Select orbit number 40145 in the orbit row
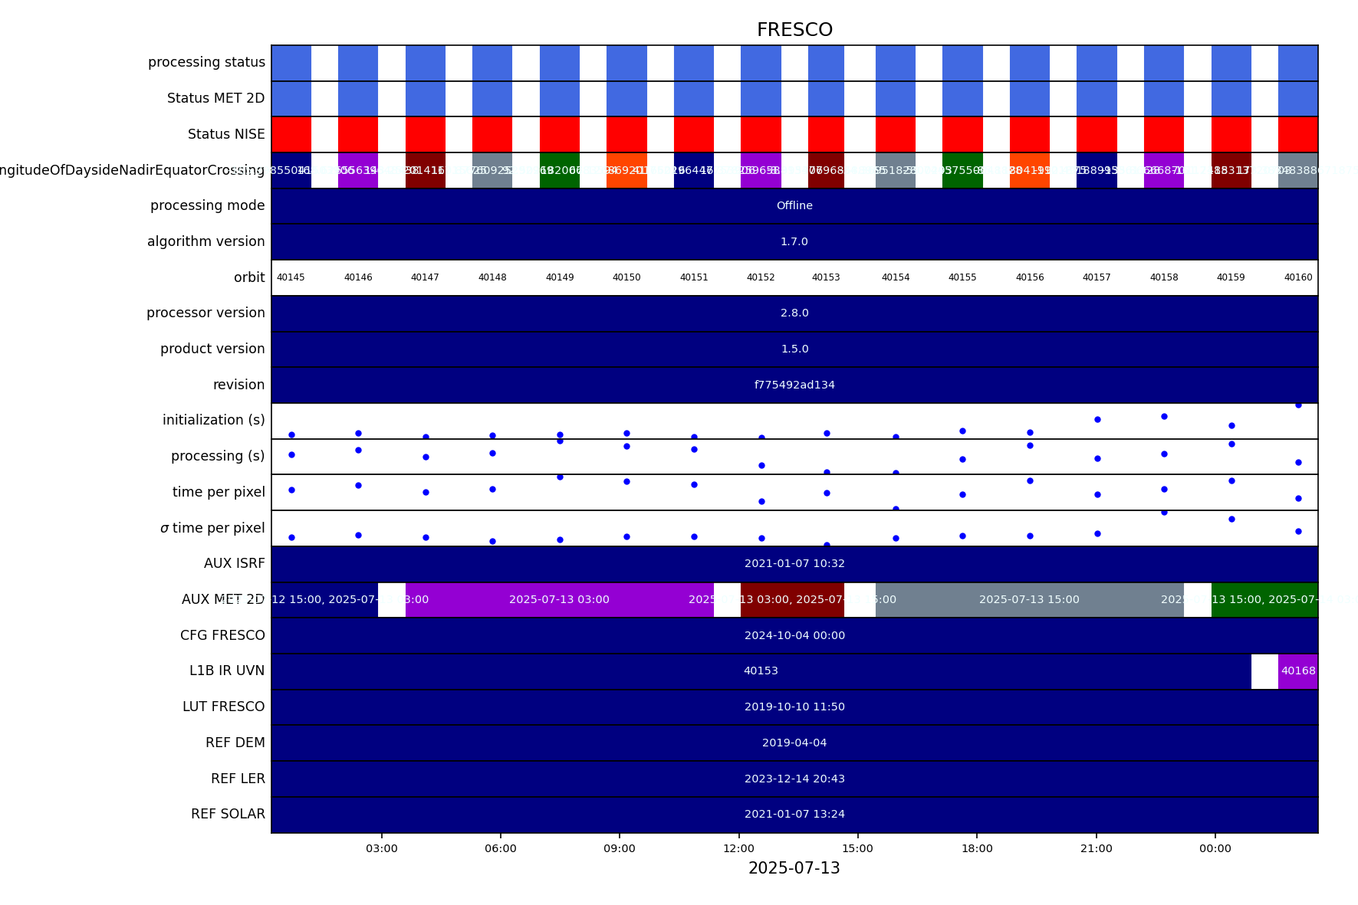This screenshot has height=905, width=1358. (291, 277)
